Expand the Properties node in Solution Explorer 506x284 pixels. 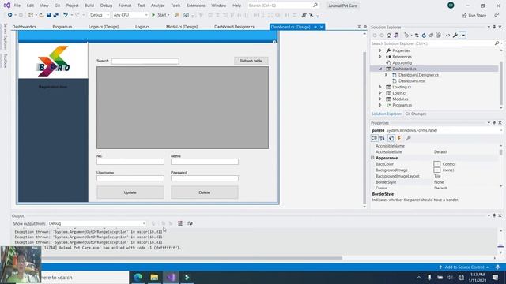(380, 50)
